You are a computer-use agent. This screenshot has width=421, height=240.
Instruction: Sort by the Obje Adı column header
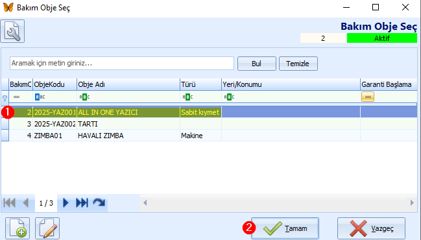[128, 84]
